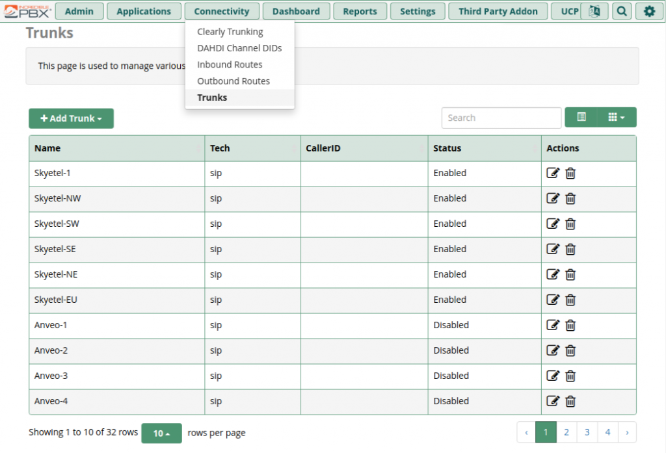Edit the Anveo-2 trunk

pyautogui.click(x=553, y=350)
